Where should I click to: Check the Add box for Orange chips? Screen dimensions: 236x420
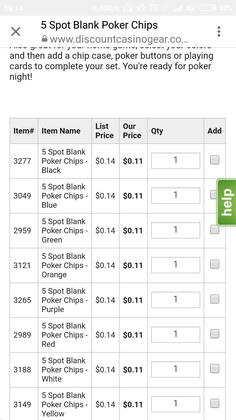point(215,264)
